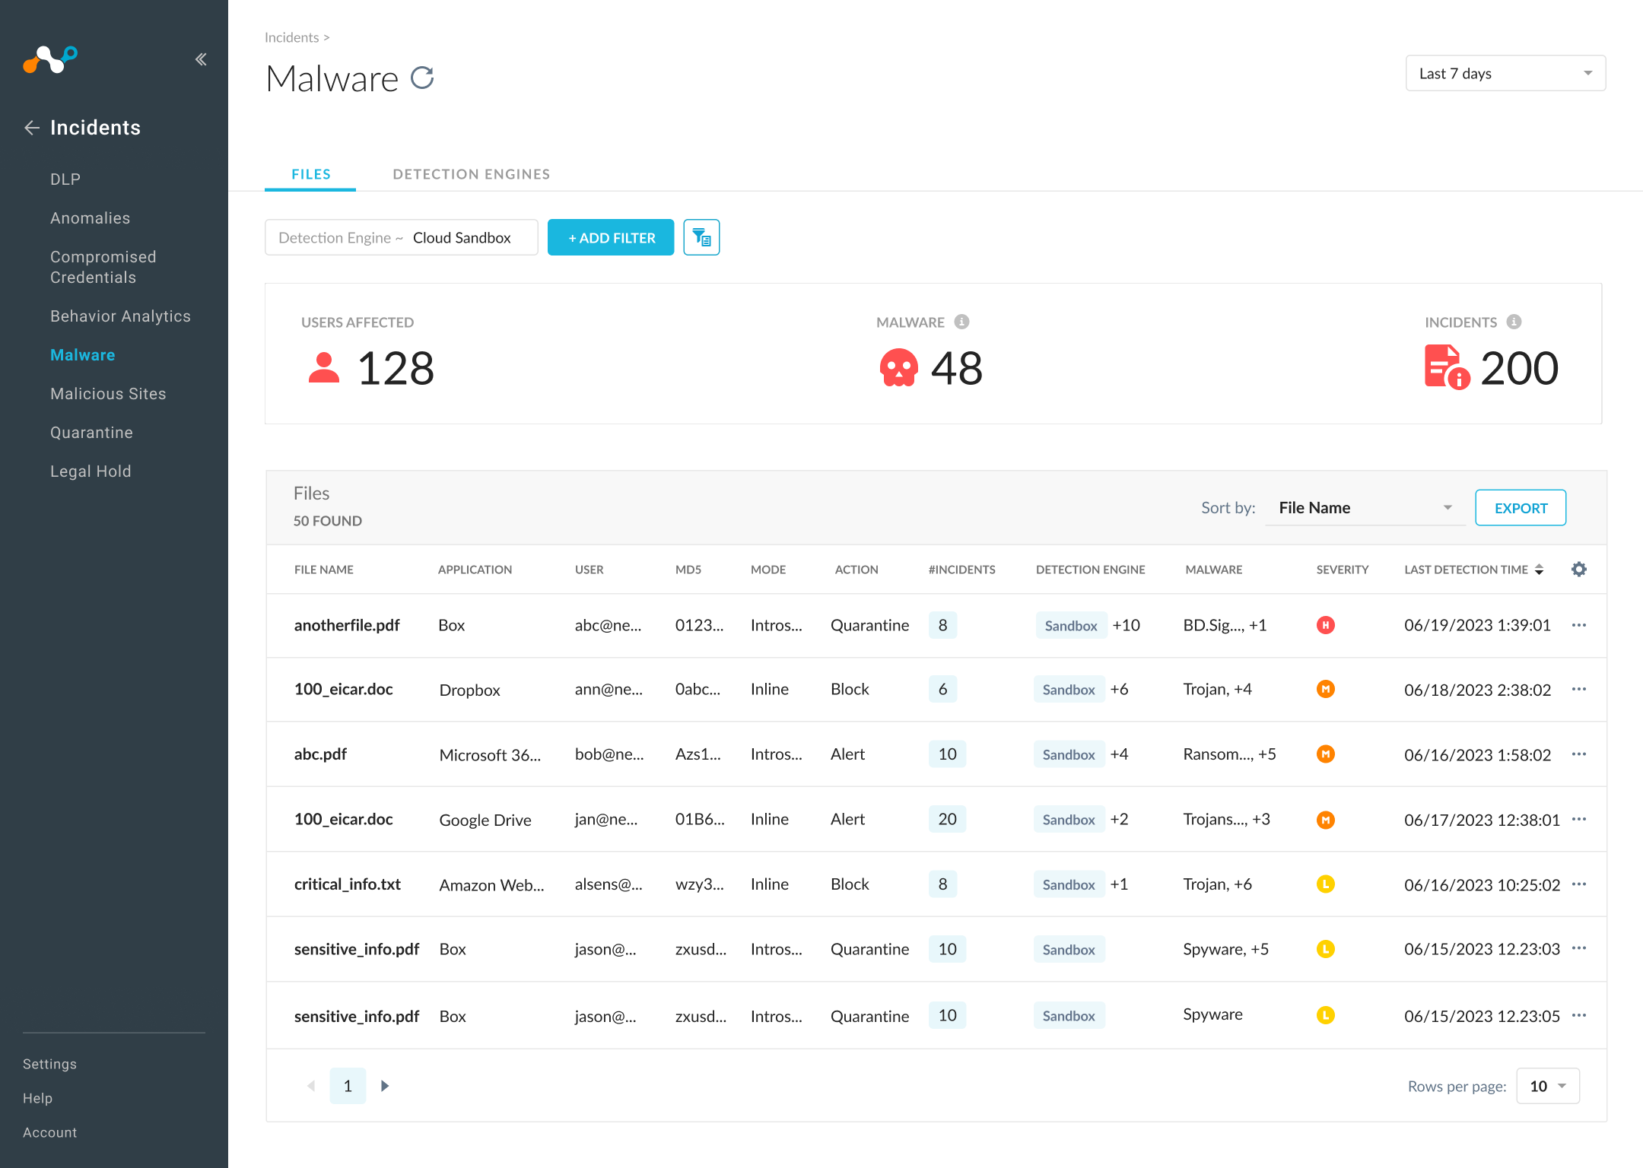Go back using the Incidents back arrow
This screenshot has height=1168, width=1643.
[32, 128]
